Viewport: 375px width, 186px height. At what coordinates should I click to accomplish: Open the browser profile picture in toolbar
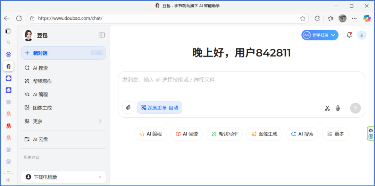coord(342,18)
